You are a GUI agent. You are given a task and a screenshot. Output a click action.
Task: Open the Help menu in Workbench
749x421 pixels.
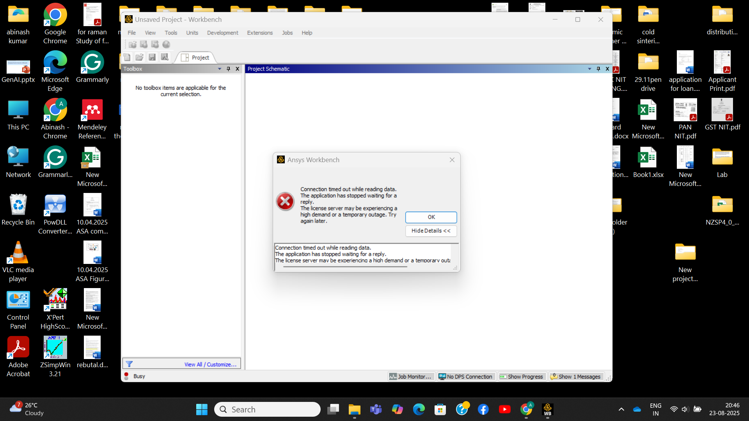coord(307,33)
